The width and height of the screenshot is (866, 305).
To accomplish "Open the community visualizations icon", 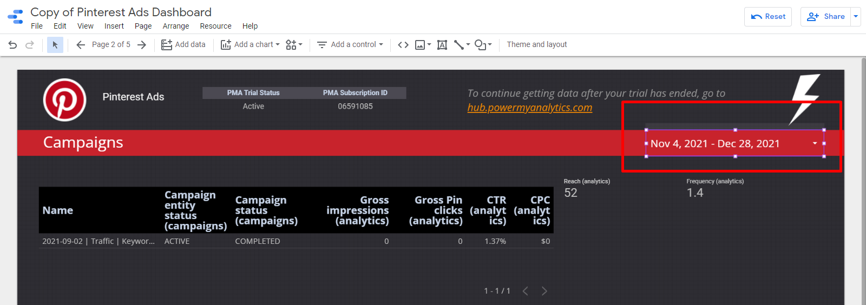I will point(294,45).
